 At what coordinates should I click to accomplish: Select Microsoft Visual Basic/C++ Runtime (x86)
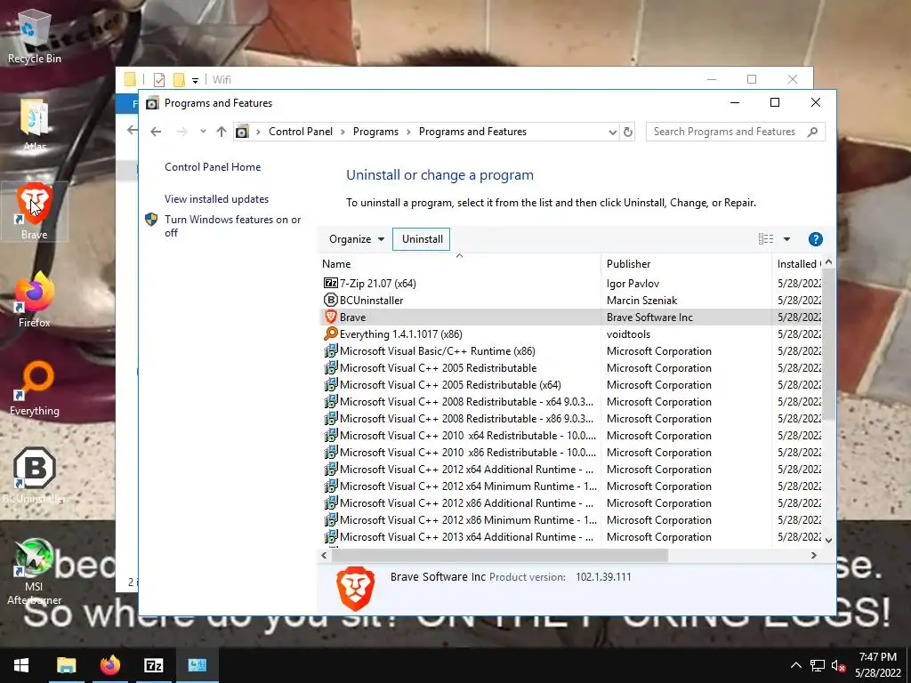pyautogui.click(x=569, y=350)
